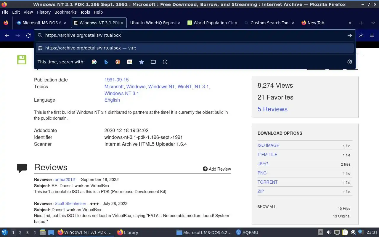Close the Custom Search Tool tab
The height and width of the screenshot is (237, 379).
[x=293, y=23]
